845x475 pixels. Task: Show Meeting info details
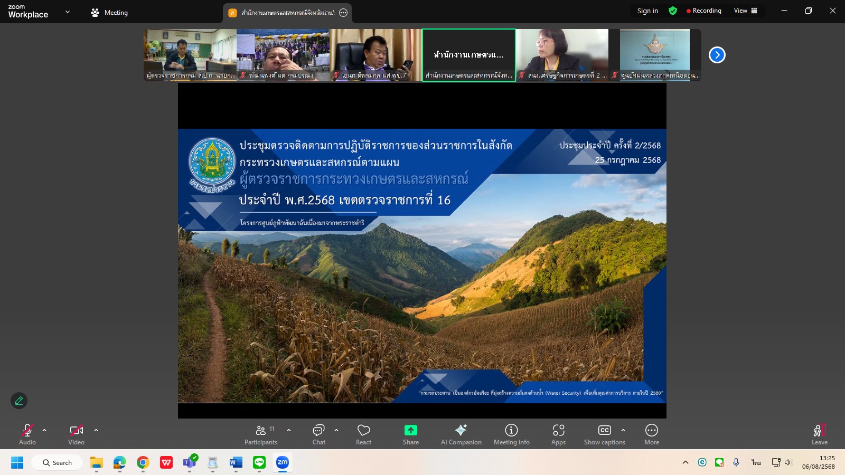point(511,434)
